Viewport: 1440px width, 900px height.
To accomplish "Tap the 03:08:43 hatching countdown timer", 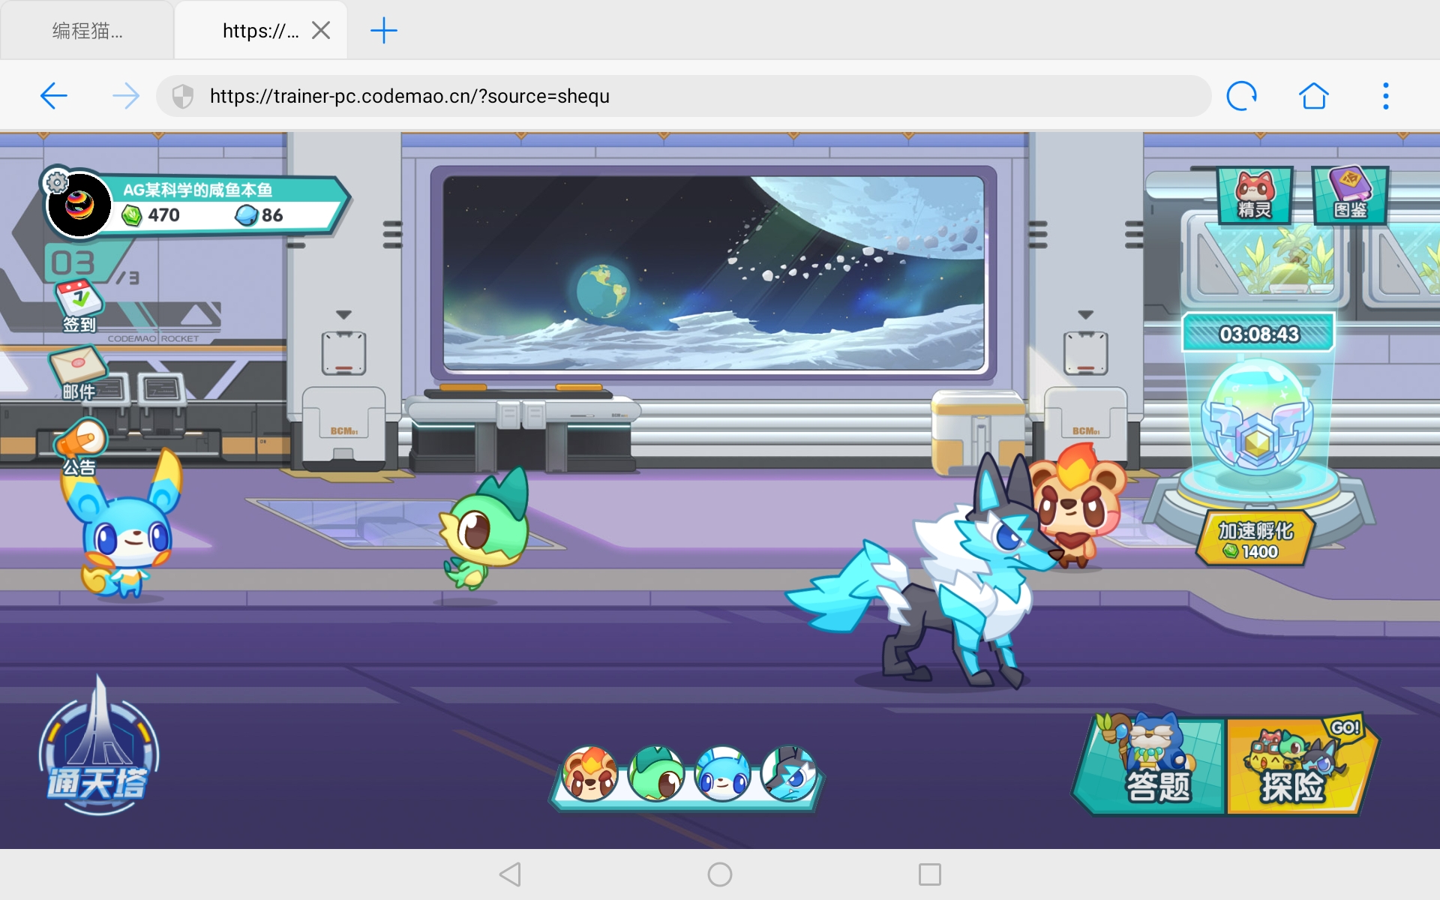I will (1258, 334).
